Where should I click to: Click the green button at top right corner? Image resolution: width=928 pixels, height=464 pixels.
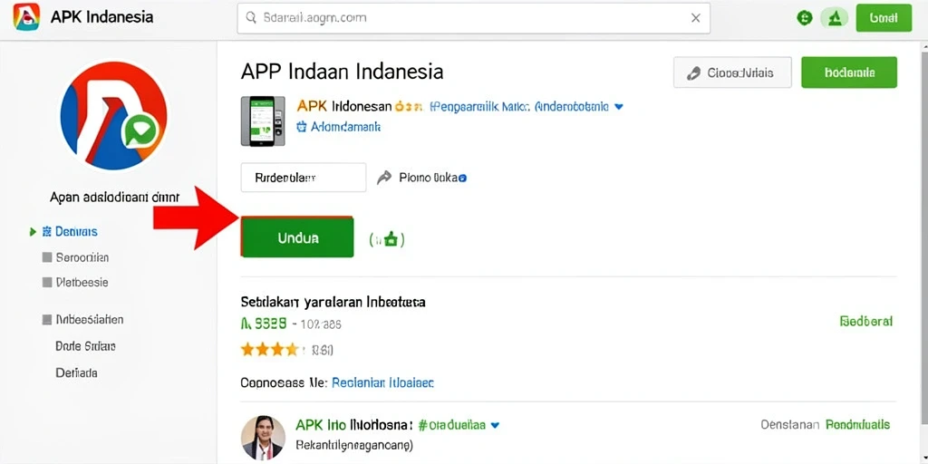pos(884,18)
